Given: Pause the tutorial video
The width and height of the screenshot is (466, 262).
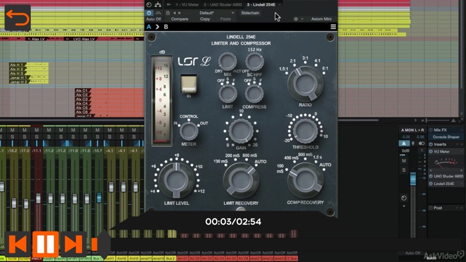Looking at the screenshot, I should tap(45, 244).
